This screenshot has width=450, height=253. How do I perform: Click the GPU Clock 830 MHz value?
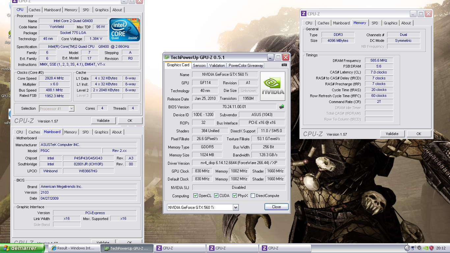click(x=202, y=171)
